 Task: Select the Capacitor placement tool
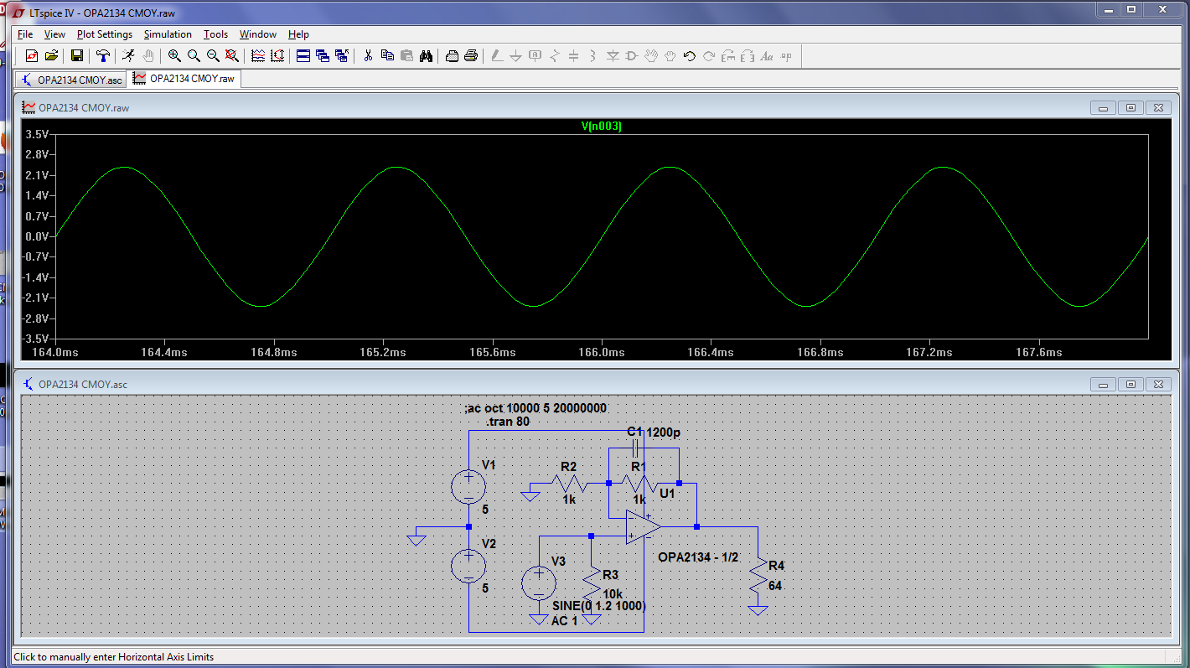[x=573, y=56]
